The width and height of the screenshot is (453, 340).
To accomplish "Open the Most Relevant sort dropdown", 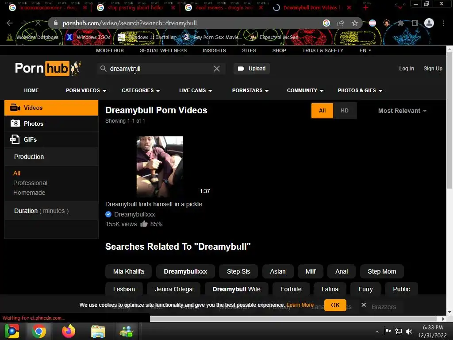I will pyautogui.click(x=403, y=111).
